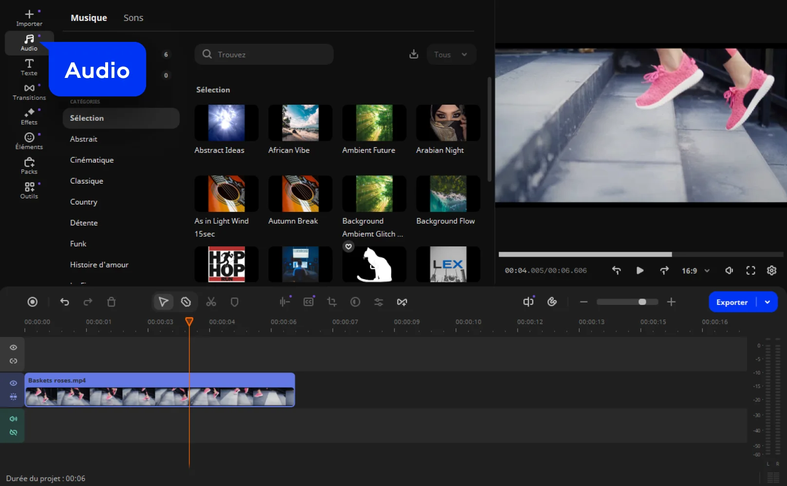Select the Arabian Night music thumbnail
The image size is (787, 486).
point(448,123)
